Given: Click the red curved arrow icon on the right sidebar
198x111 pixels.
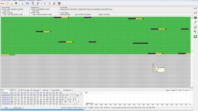Looking at the screenshot, I should point(195,13).
